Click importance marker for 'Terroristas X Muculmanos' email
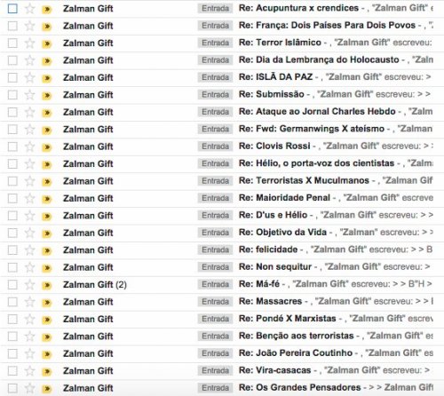The height and width of the screenshot is (396, 444). point(47,182)
